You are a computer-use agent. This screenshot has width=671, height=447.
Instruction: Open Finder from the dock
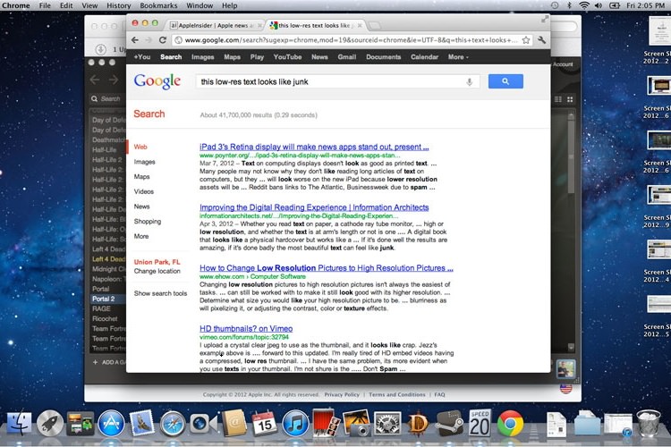[x=20, y=424]
